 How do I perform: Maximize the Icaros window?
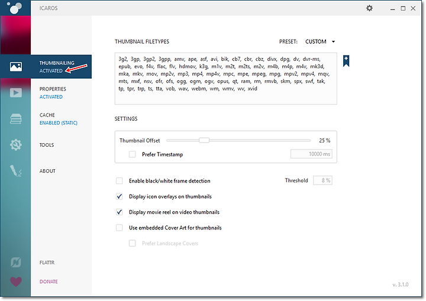tap(403, 8)
